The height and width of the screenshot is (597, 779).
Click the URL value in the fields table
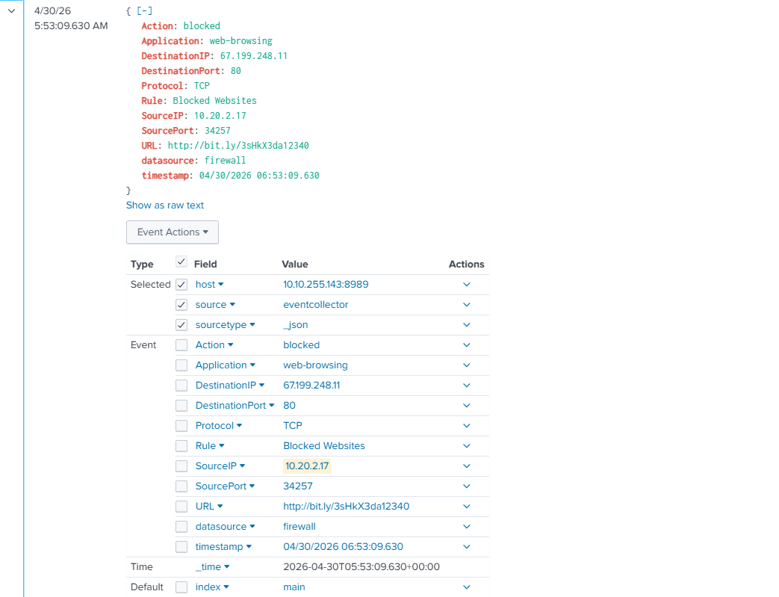347,507
